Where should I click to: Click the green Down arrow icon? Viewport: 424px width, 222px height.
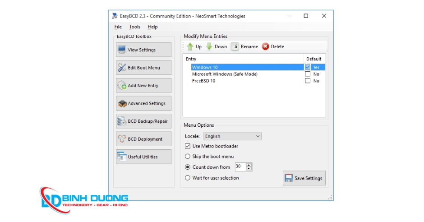point(209,46)
